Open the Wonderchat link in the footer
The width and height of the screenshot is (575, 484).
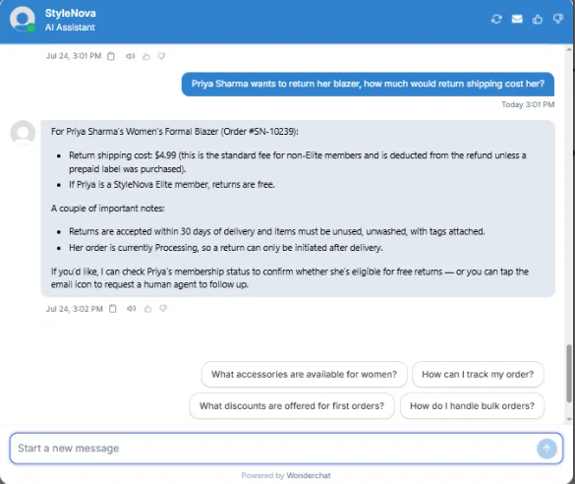[309, 475]
